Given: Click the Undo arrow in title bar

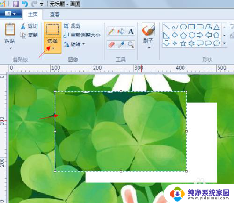Looking at the screenshot, I should 25,4.
